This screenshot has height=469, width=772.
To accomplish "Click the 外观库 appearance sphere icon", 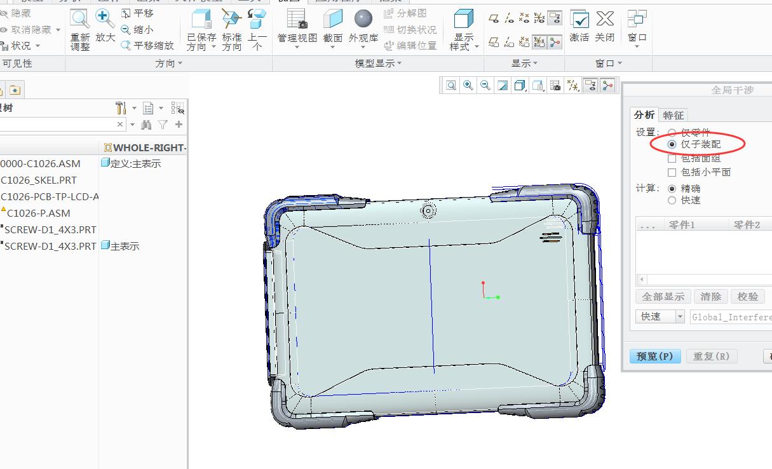I will [x=363, y=19].
